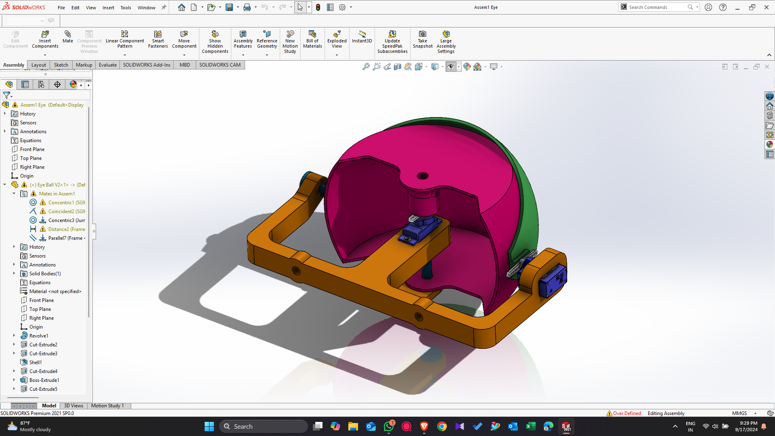Toggle Hide/Show Items eye icon
The height and width of the screenshot is (436, 775).
(x=451, y=67)
